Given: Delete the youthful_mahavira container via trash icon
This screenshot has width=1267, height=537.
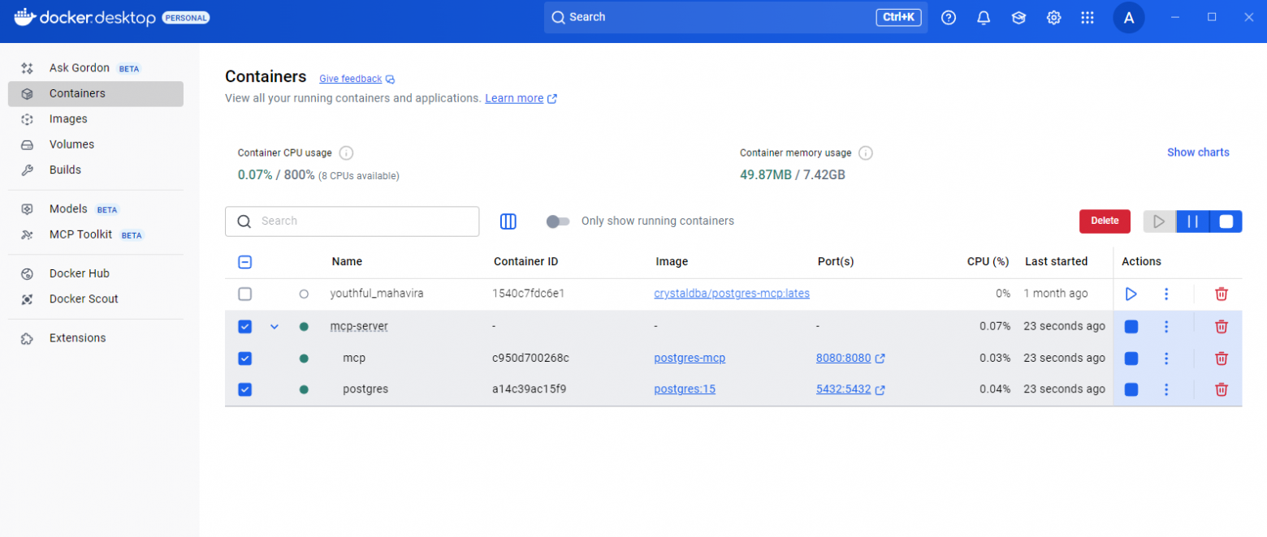Looking at the screenshot, I should (1221, 294).
